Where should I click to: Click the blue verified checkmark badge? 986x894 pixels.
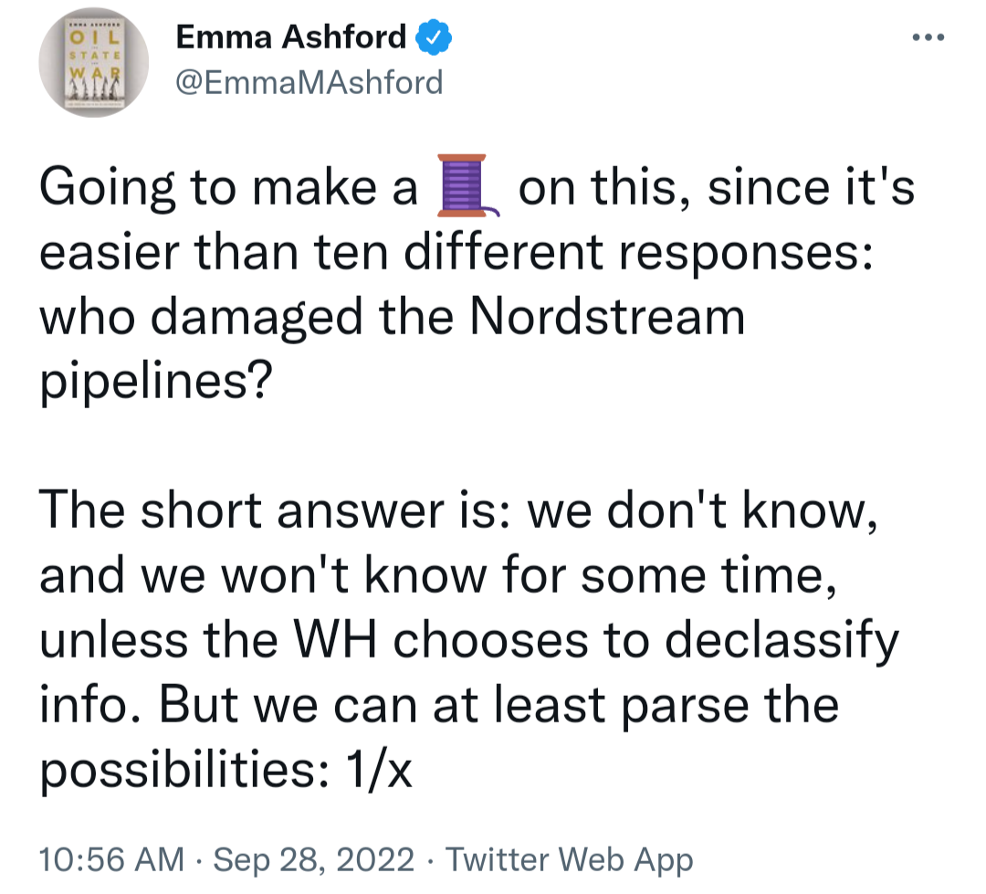click(x=434, y=37)
